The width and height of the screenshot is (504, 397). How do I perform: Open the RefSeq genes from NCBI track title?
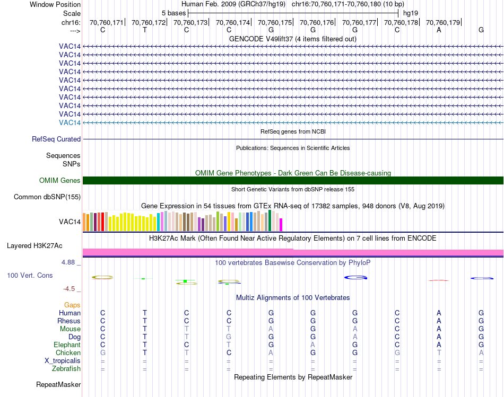click(293, 131)
